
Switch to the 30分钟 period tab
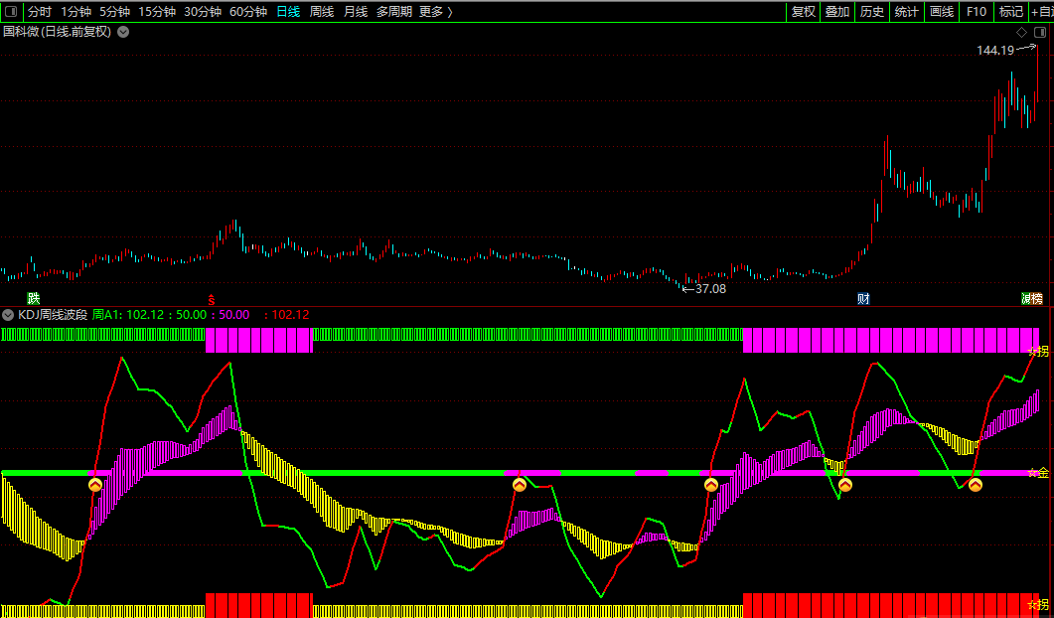tap(203, 12)
